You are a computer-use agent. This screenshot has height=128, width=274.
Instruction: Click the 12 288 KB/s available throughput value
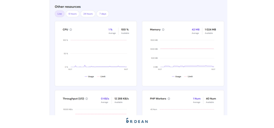pyautogui.click(x=121, y=99)
